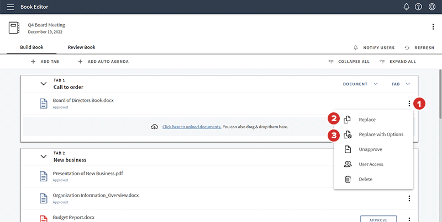Screen dimensions: 442x222
Task: Open the user account profile icon
Action: tap(432, 7)
